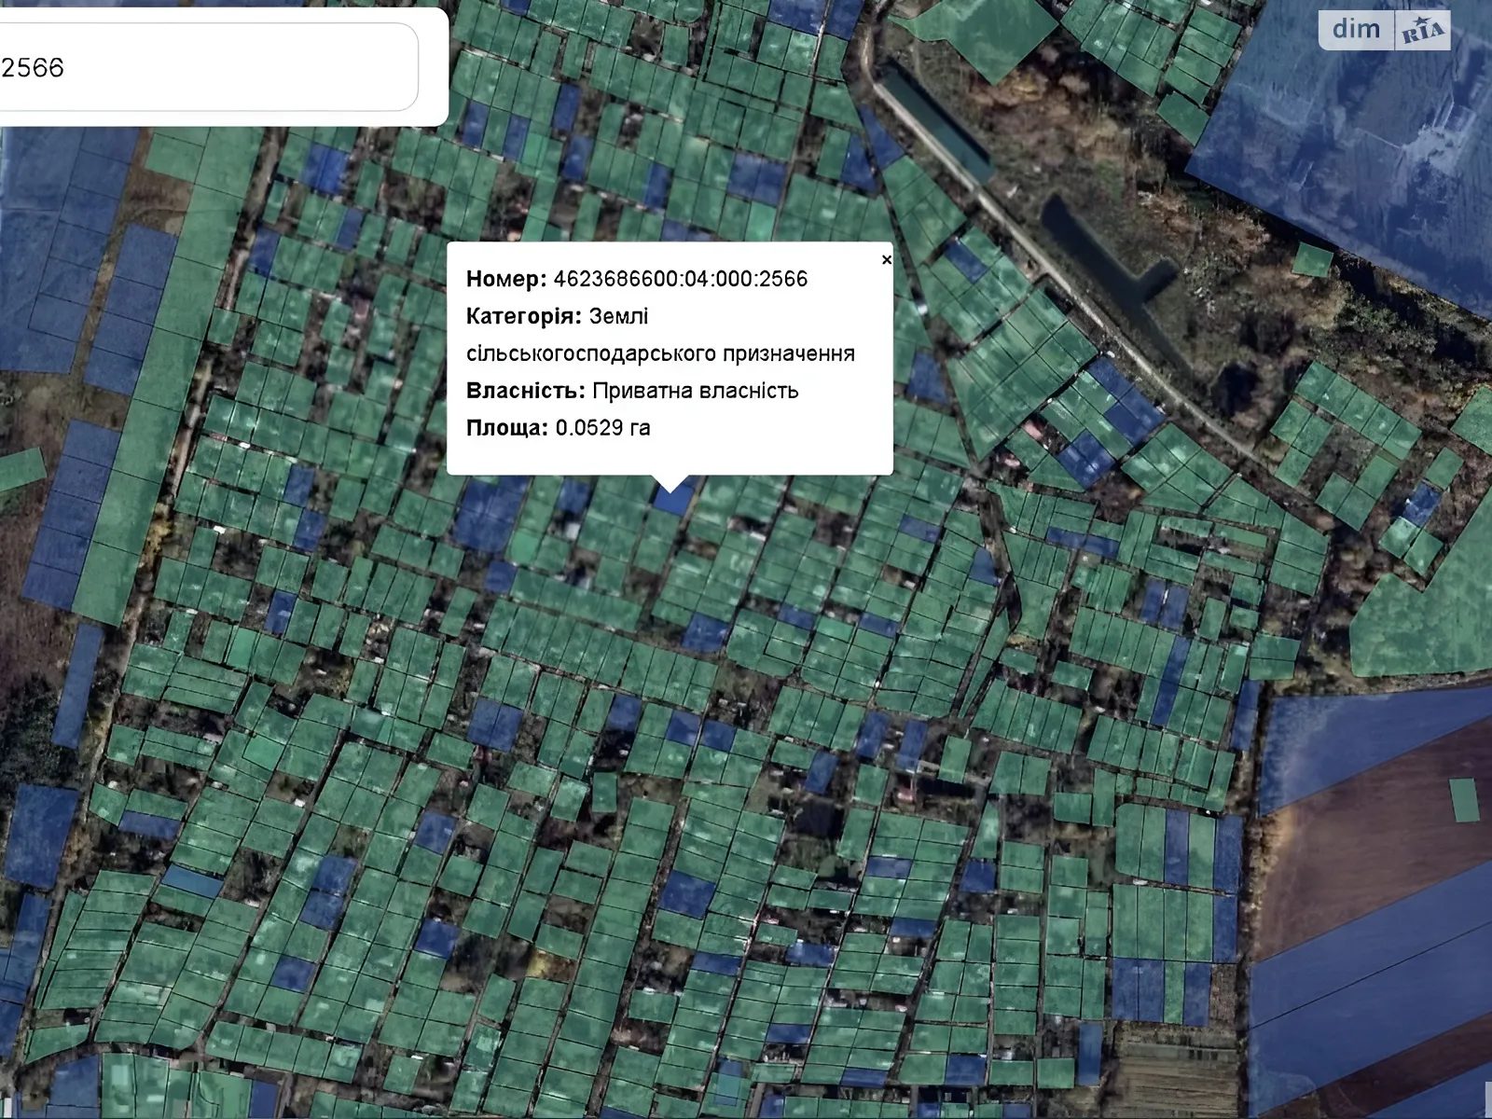Click the dim RIA logo watermark
This screenshot has width=1492, height=1119.
tap(1384, 31)
